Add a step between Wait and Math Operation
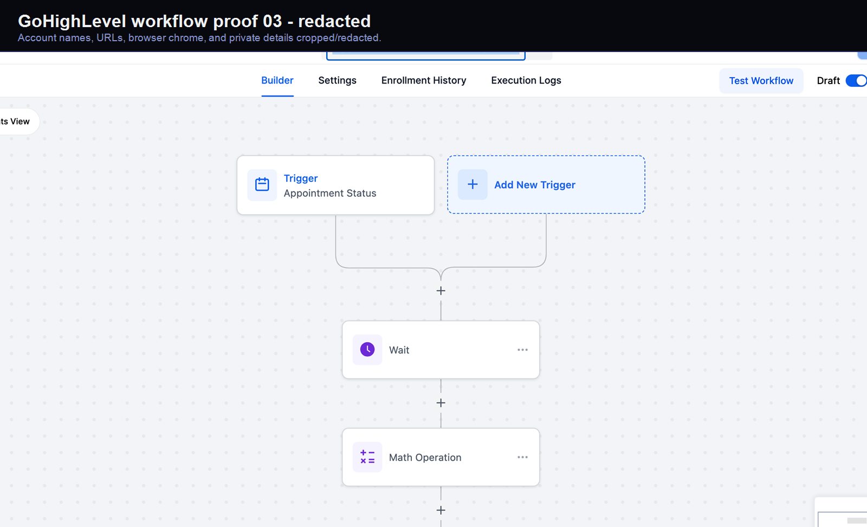Screen dimensions: 867x527 (441, 403)
